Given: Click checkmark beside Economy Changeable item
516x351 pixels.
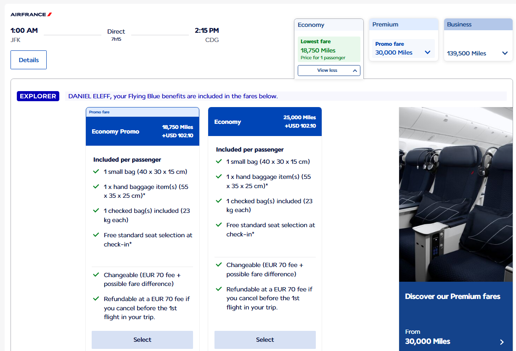Looking at the screenshot, I should 219,265.
